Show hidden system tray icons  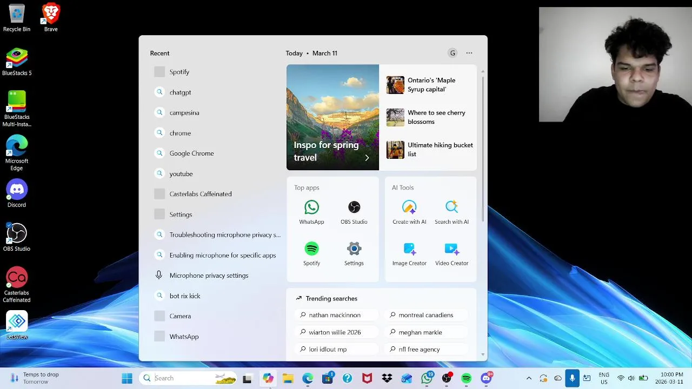pyautogui.click(x=529, y=378)
